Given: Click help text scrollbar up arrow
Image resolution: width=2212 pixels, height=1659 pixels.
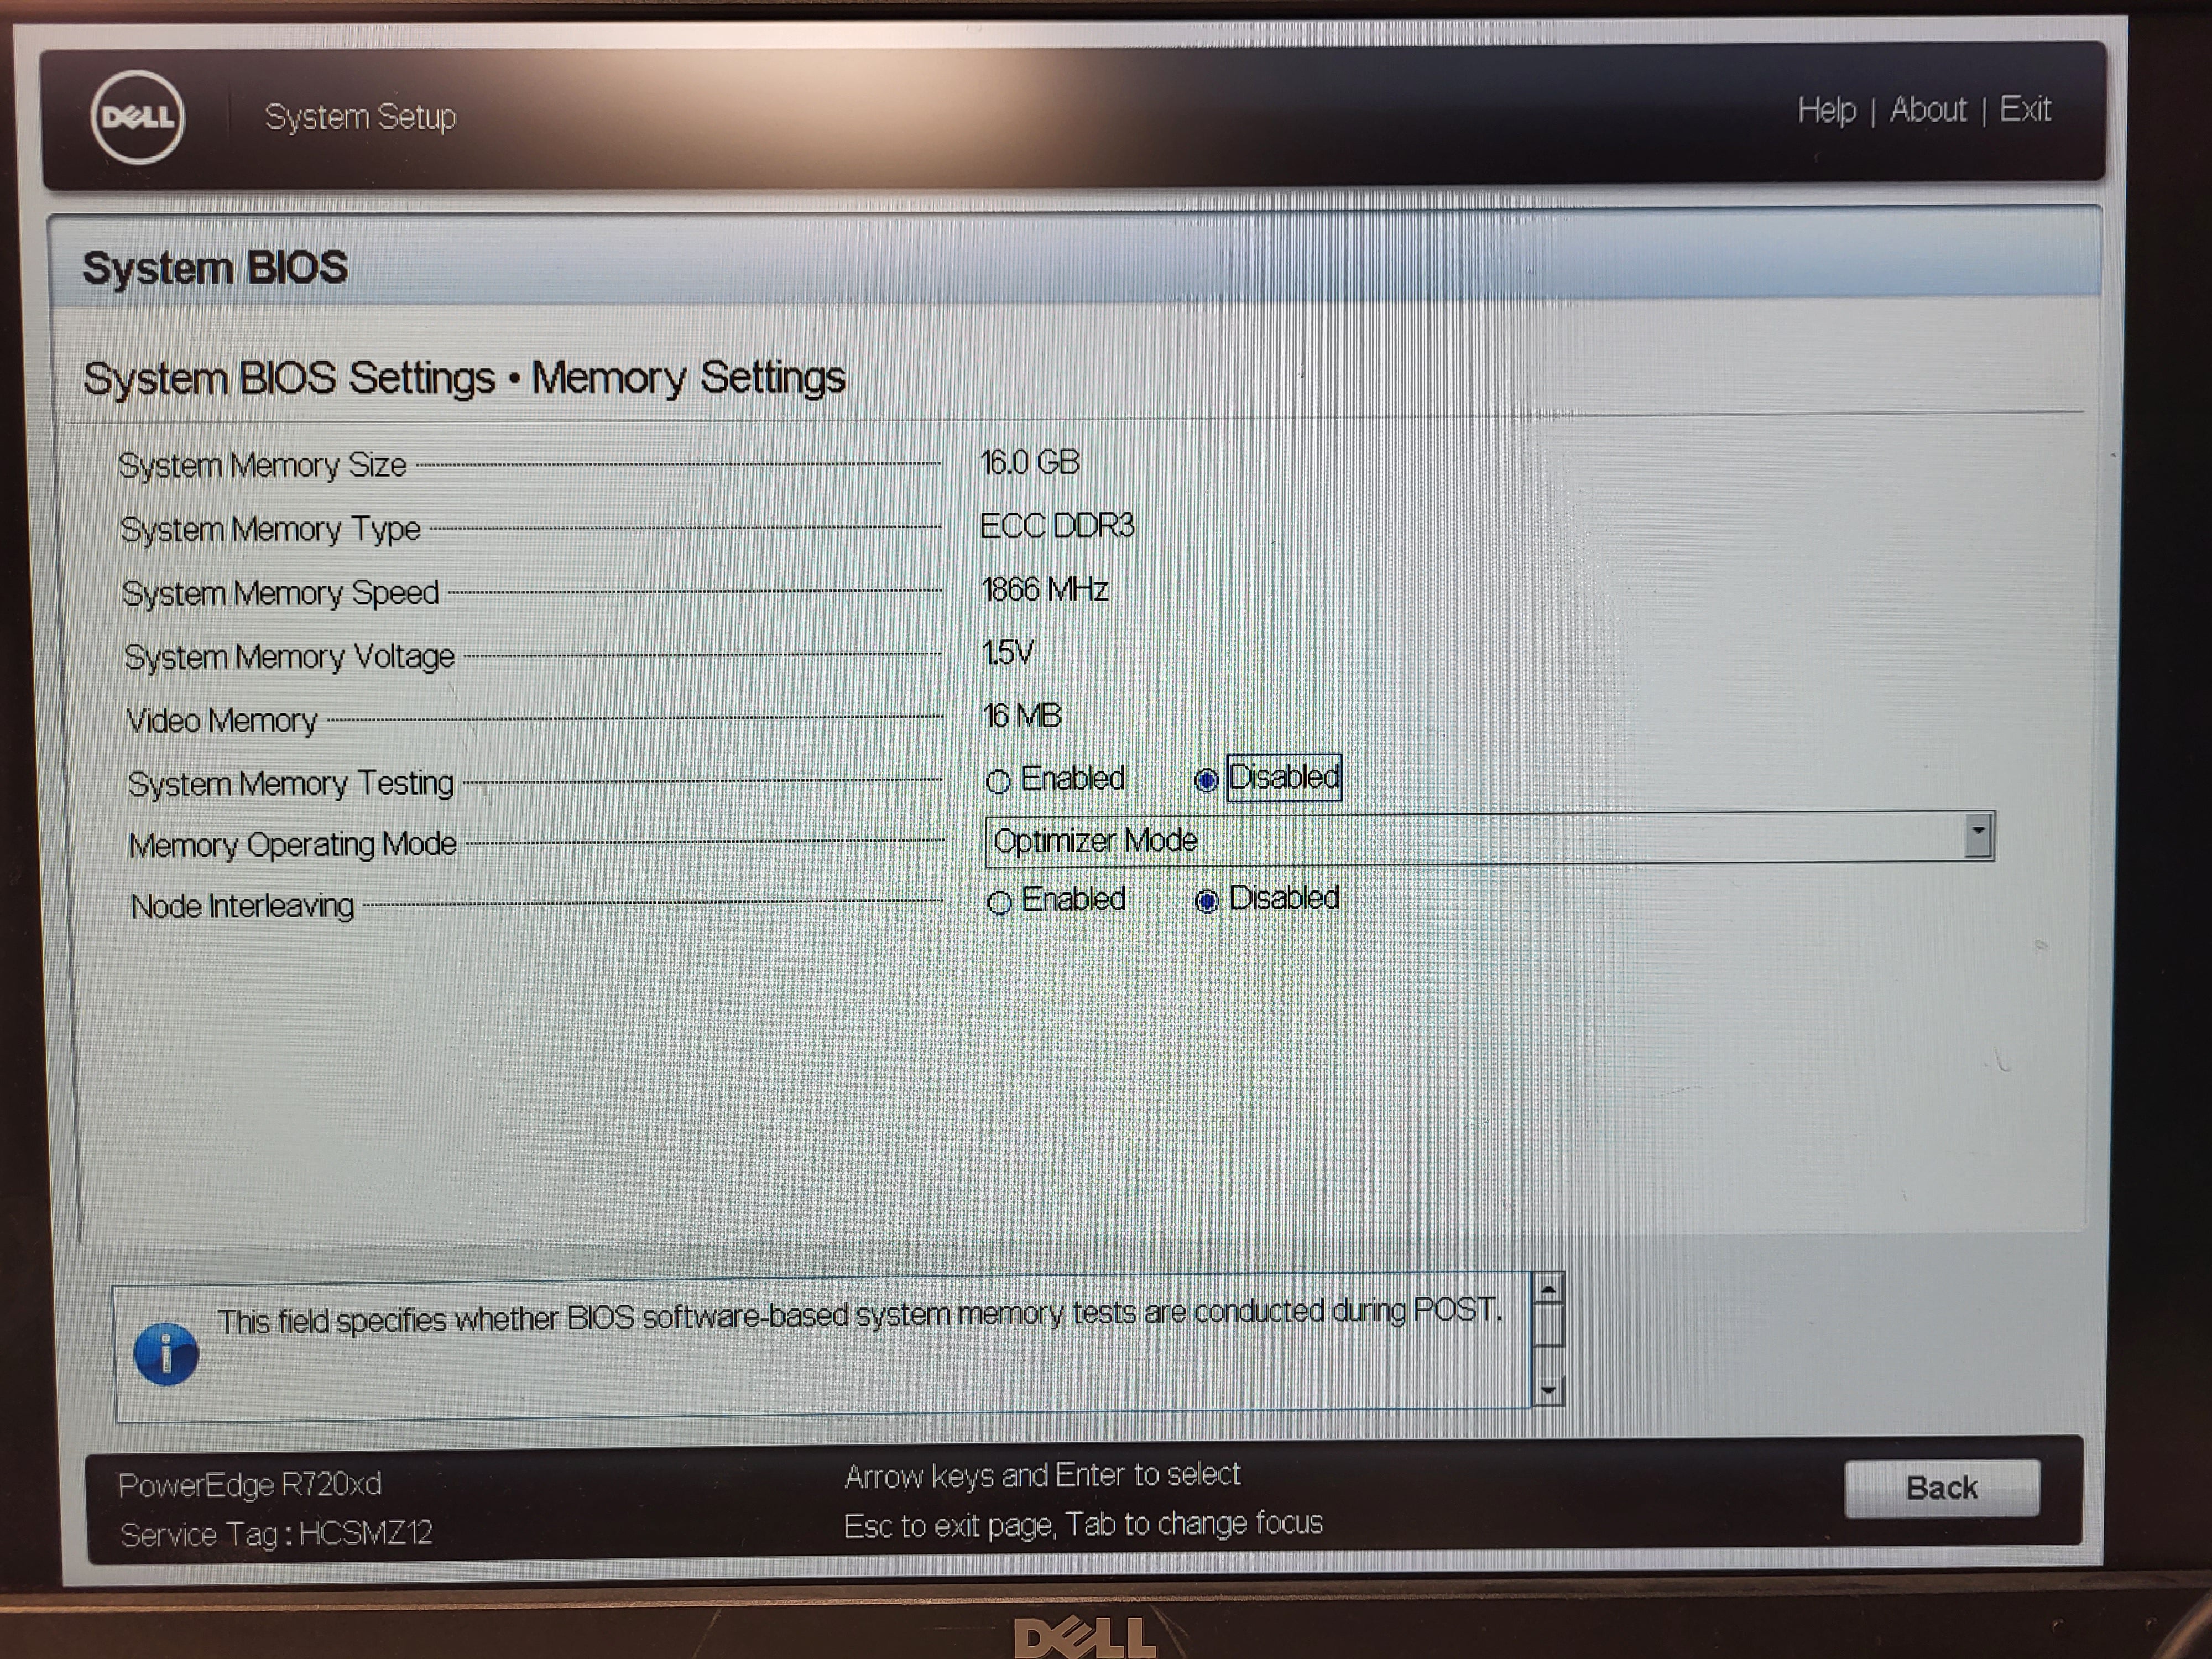Looking at the screenshot, I should click(1548, 1289).
